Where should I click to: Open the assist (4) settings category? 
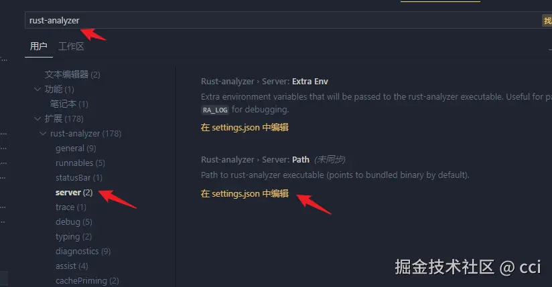pyautogui.click(x=71, y=266)
